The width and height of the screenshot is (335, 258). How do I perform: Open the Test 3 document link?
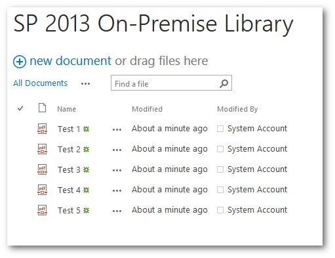coord(69,170)
